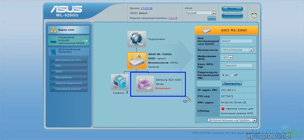Image resolution: width=304 pixels, height=140 pixels.
Task: Click Samsung SCX-4200 Series label
Action: 168,82
